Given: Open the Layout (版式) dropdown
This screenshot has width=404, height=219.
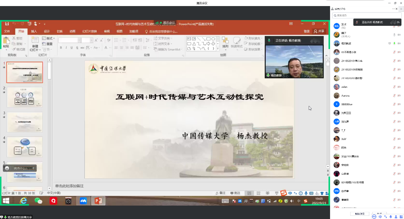Looking at the screenshot, I should 50,38.
